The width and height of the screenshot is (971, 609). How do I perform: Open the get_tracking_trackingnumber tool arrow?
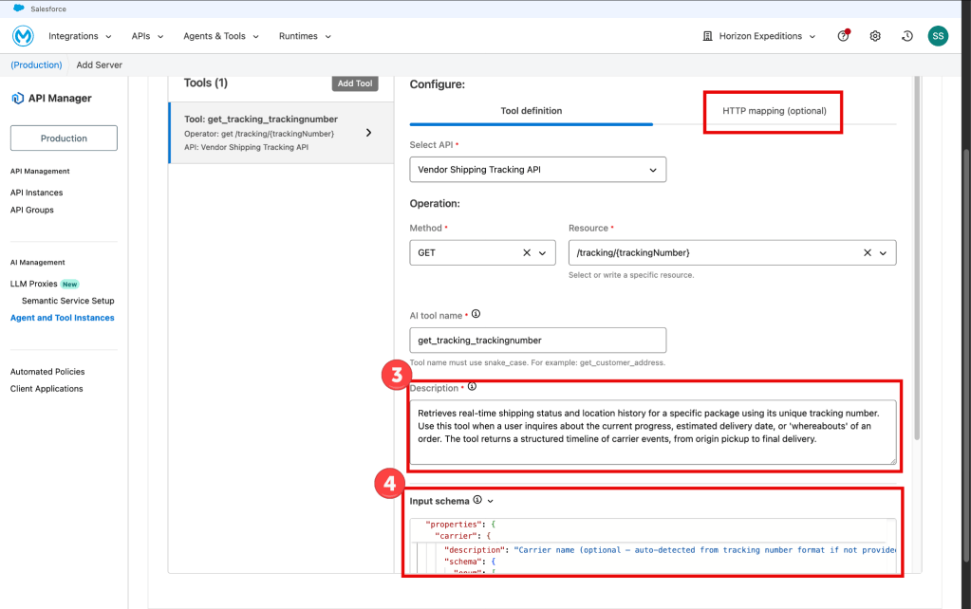coord(368,133)
